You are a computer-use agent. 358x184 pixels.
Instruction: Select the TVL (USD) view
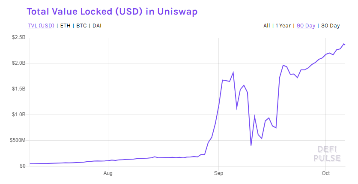pos(41,26)
